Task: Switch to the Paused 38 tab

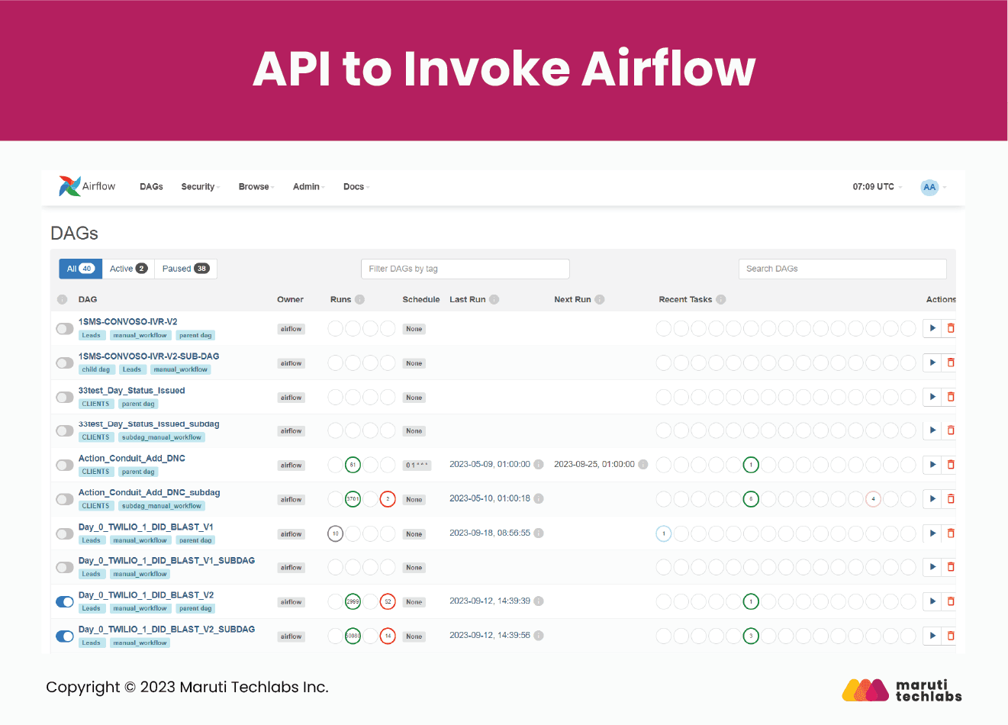Action: click(185, 269)
